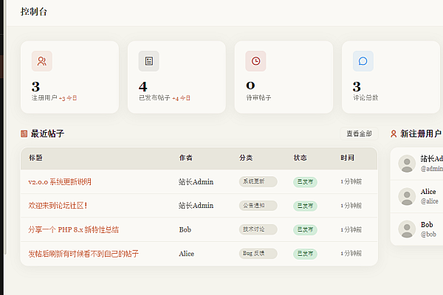Click the 评论总数 card label

pos(365,97)
